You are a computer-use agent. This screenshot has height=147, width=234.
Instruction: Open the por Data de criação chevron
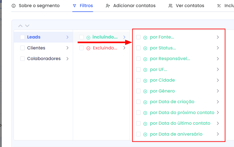tap(218, 102)
